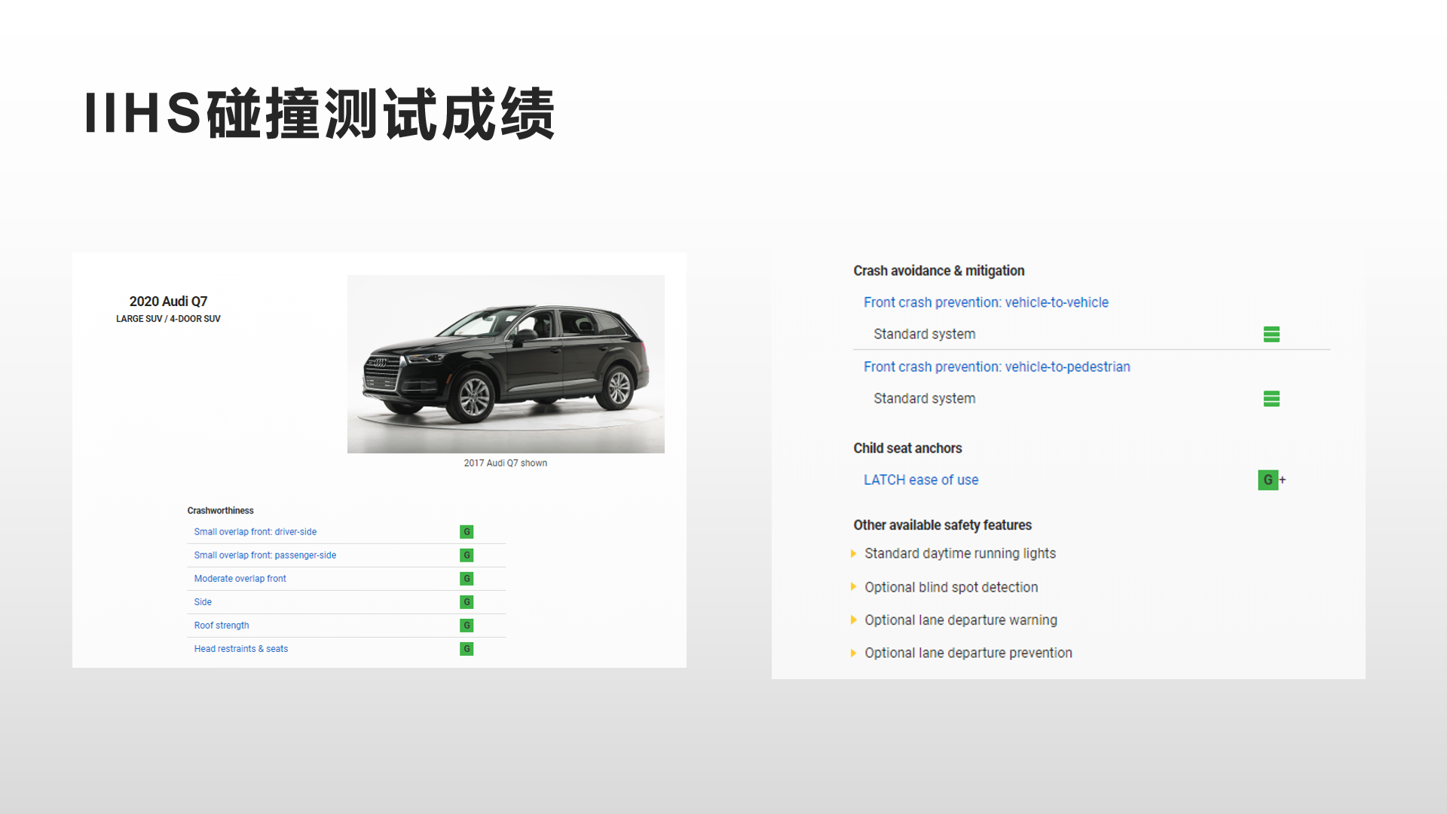Click G rating icon in the Side row

[467, 602]
